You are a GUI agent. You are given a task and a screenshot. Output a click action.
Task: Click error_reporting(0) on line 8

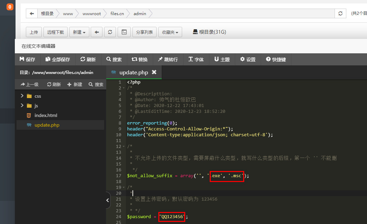[152, 123]
